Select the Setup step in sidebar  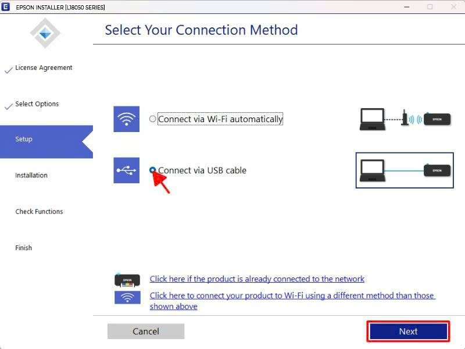[46, 141]
